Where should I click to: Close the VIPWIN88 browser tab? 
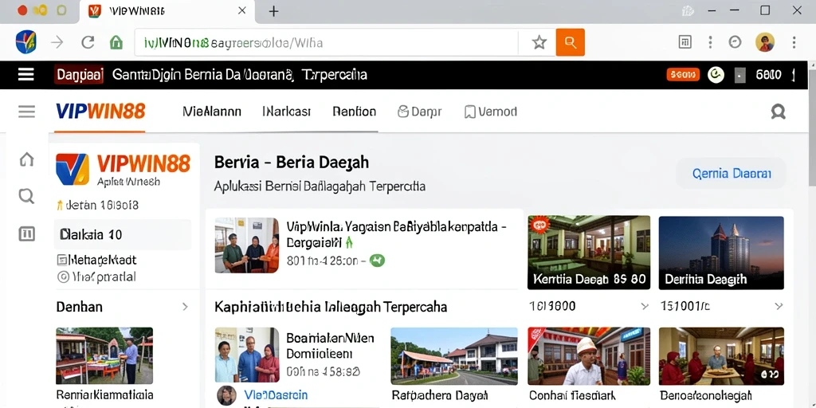(242, 10)
